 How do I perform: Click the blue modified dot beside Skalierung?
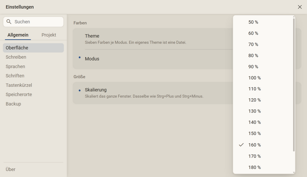[x=79, y=91]
